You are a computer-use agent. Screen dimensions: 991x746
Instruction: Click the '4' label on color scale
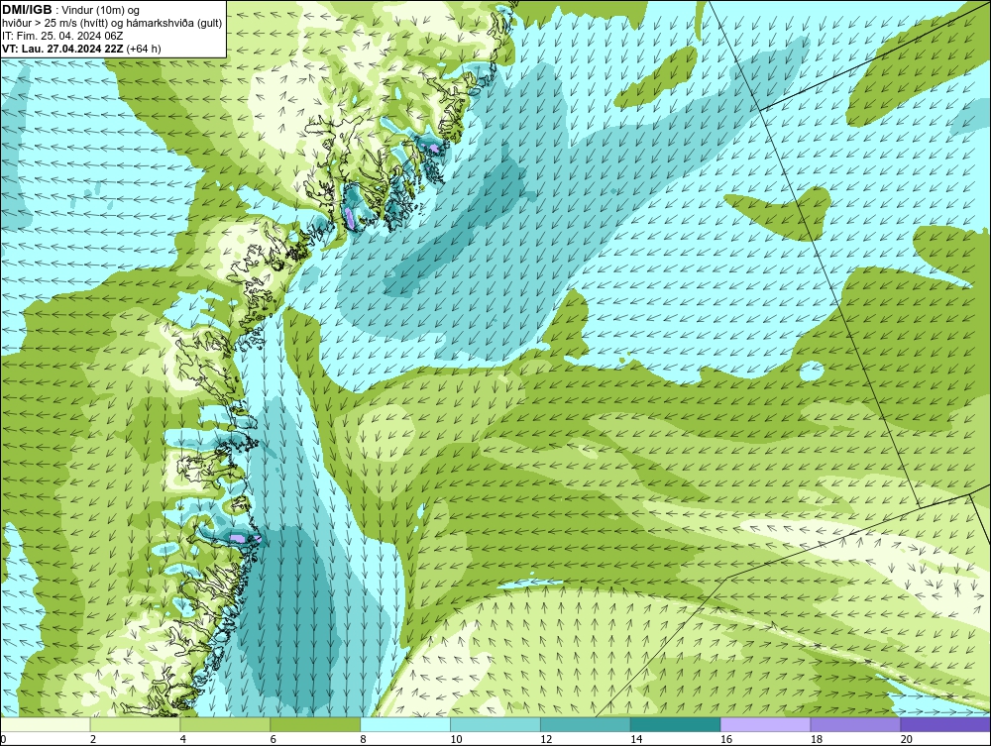point(183,739)
